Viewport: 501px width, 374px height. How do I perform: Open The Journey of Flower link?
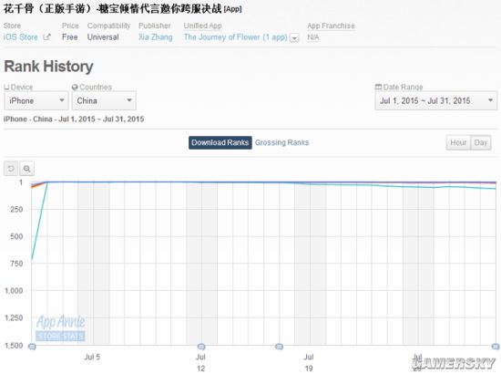coord(236,37)
